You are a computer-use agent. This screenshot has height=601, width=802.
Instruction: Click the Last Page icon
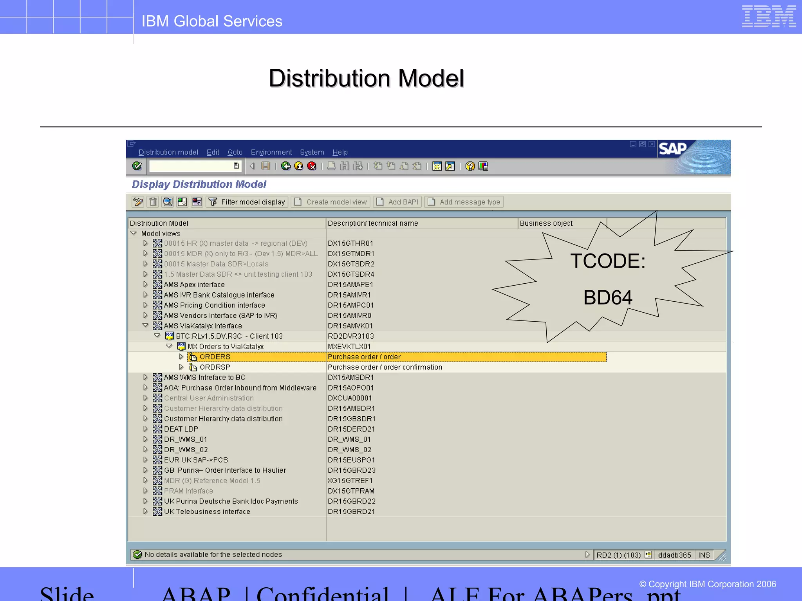[x=417, y=166]
